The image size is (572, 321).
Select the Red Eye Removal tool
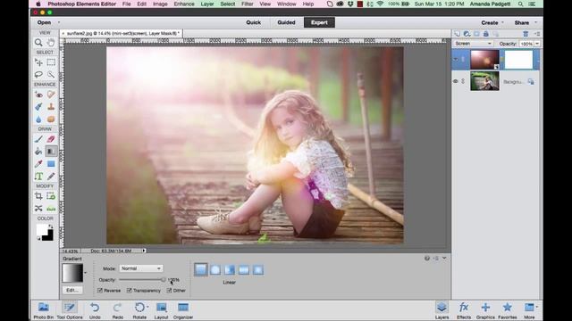[x=38, y=95]
